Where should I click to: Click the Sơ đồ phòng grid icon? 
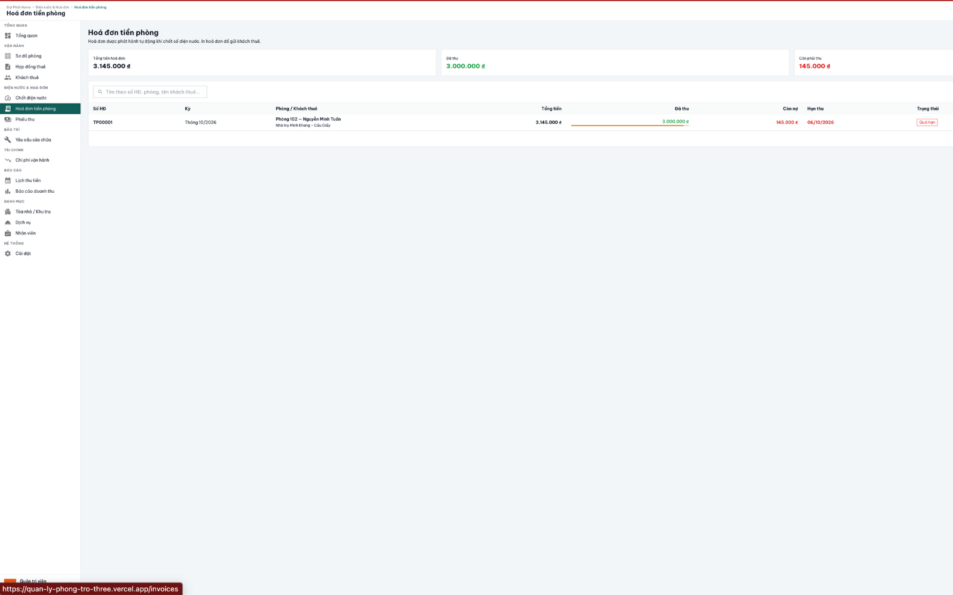(x=8, y=56)
